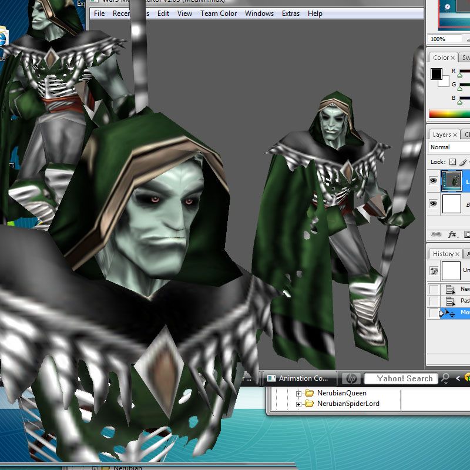470x470 pixels.
Task: Click the Yahoo! Search box
Action: click(401, 378)
